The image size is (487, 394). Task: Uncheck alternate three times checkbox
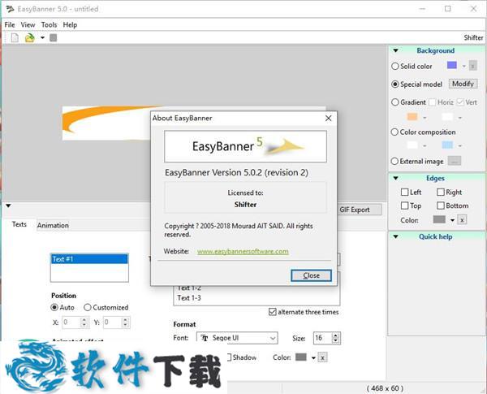coord(272,312)
